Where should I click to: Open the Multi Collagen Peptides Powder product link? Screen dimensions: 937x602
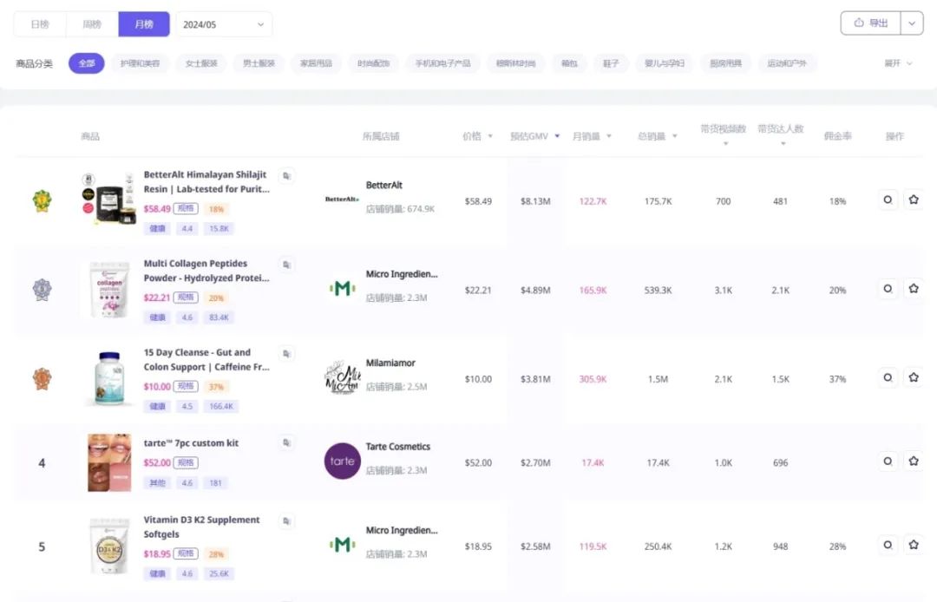206,271
